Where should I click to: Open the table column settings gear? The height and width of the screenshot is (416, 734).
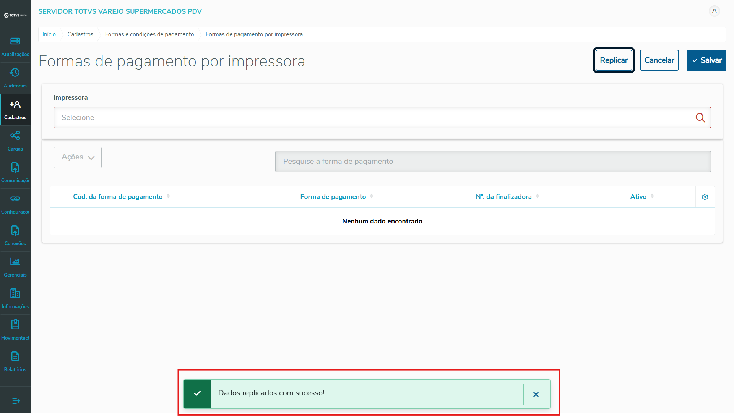[x=705, y=197]
